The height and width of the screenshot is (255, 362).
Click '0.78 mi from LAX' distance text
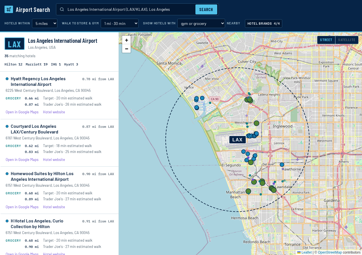click(x=98, y=79)
